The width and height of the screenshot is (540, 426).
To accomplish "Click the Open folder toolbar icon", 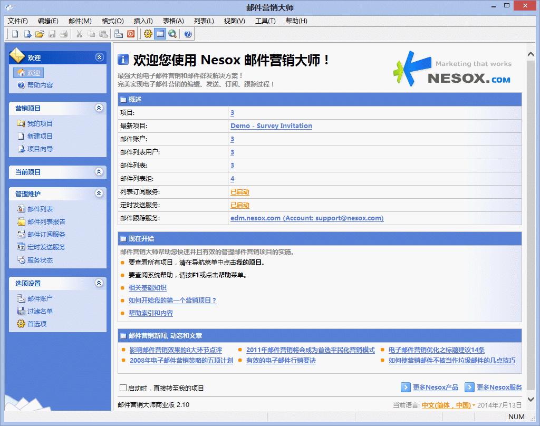I will pos(40,34).
